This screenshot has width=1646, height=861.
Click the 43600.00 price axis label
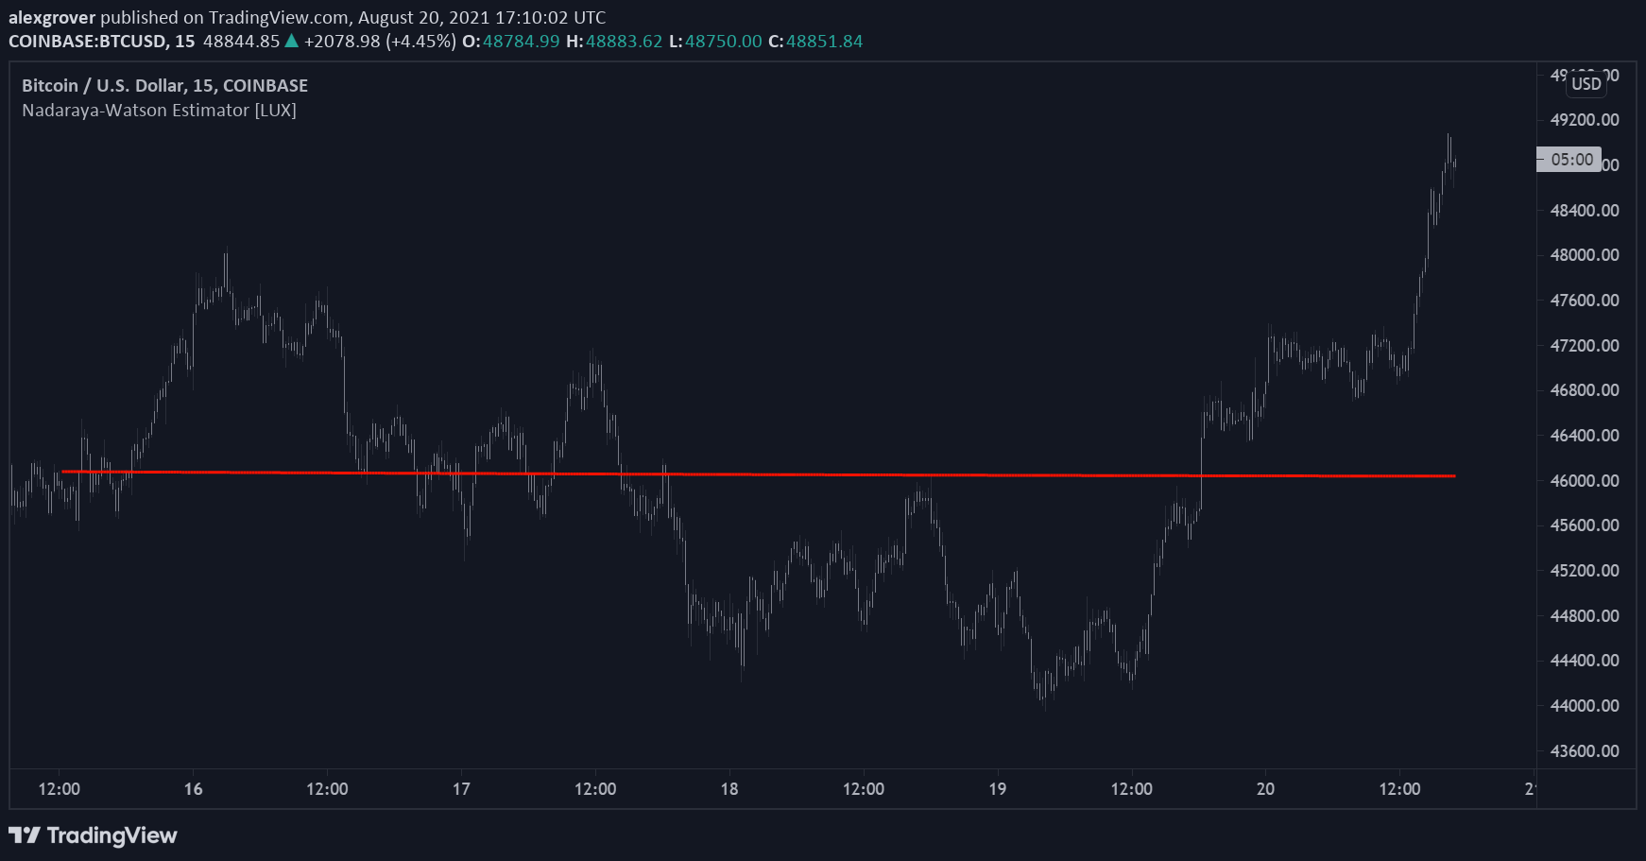(x=1585, y=751)
